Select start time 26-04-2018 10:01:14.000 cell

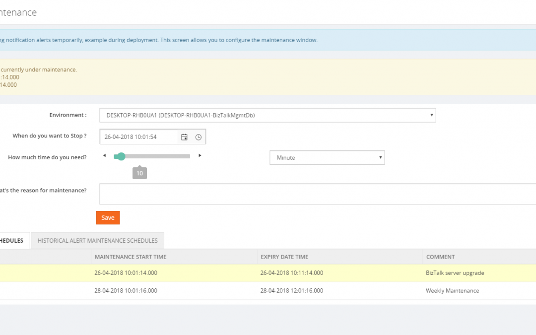click(126, 273)
